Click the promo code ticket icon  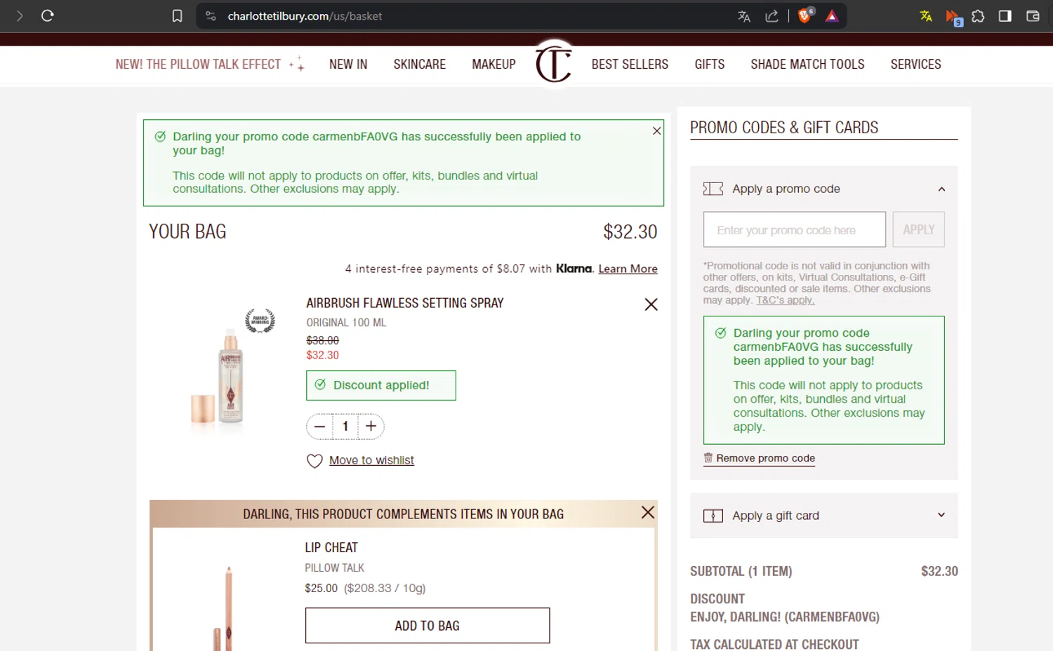pyautogui.click(x=713, y=189)
